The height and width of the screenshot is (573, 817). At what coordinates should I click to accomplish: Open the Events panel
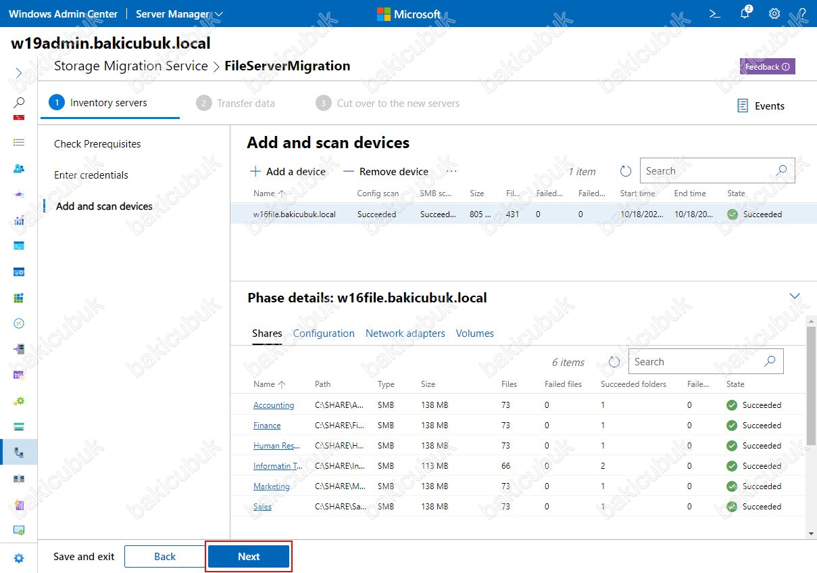pos(761,106)
